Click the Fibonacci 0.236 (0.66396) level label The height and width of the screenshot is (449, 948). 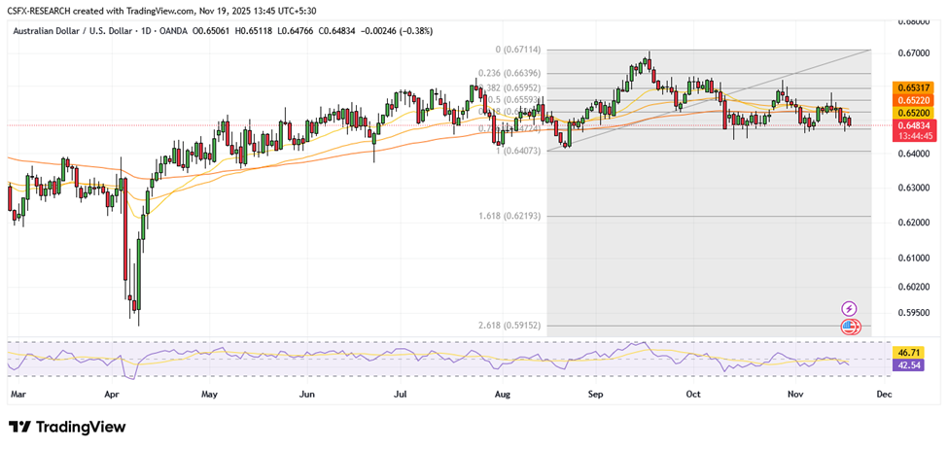coord(509,72)
